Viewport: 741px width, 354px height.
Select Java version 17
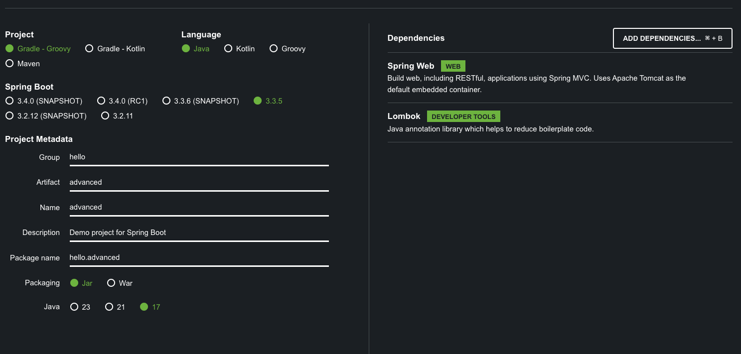pyautogui.click(x=150, y=307)
